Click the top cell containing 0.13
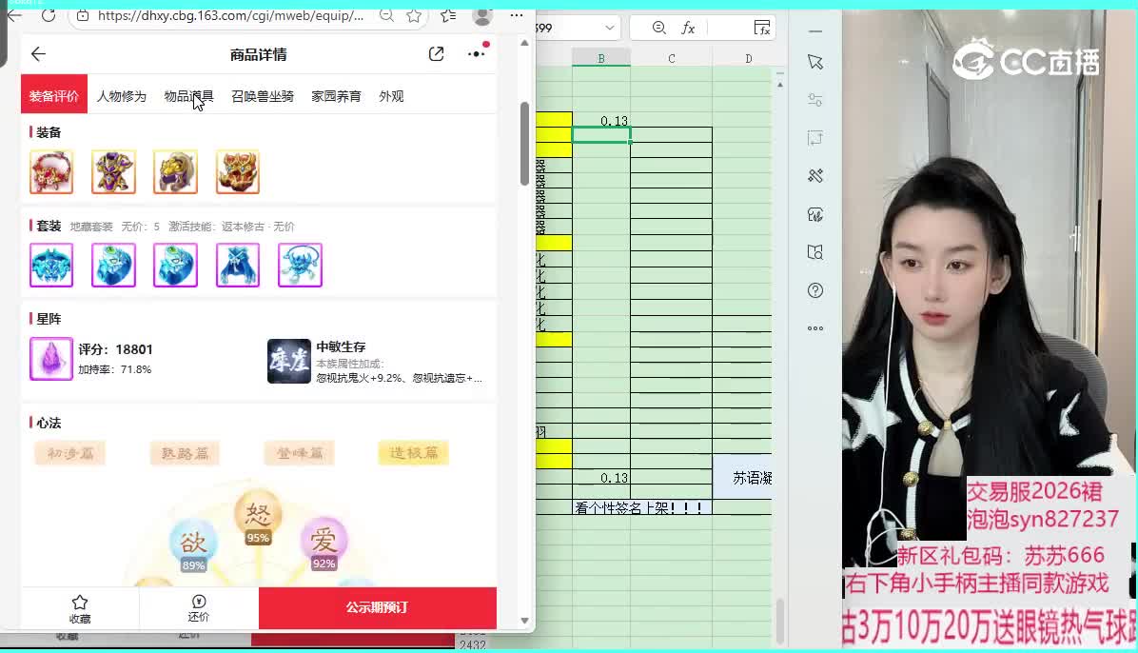 click(601, 120)
